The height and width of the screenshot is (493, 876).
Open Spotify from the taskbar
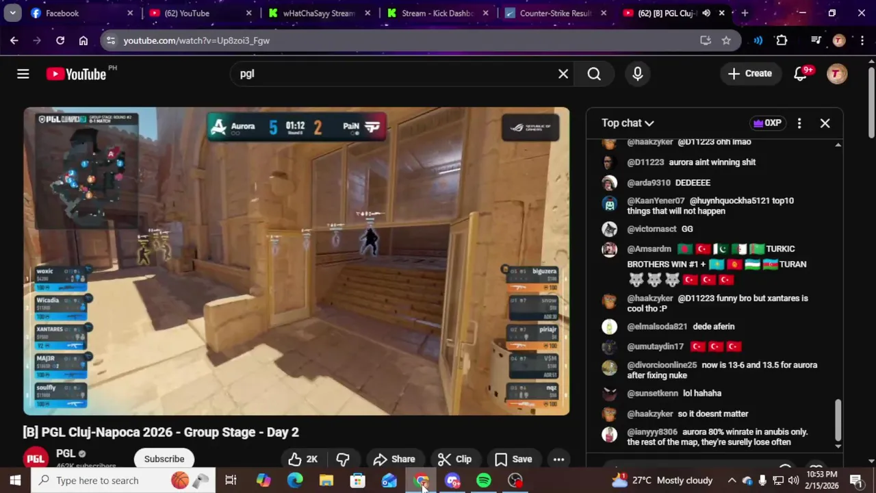(x=484, y=481)
